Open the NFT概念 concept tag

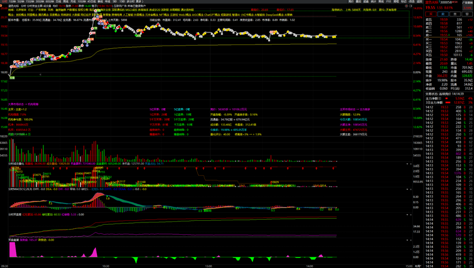pos(164,14)
